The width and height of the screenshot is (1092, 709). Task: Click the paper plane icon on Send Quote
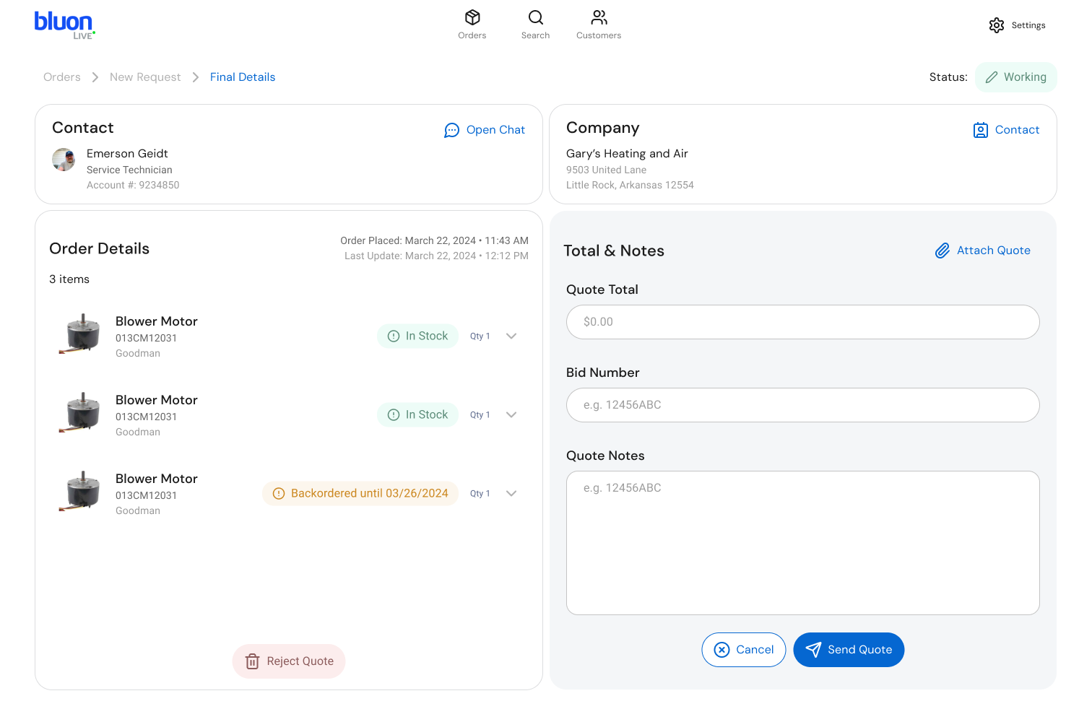coord(813,650)
